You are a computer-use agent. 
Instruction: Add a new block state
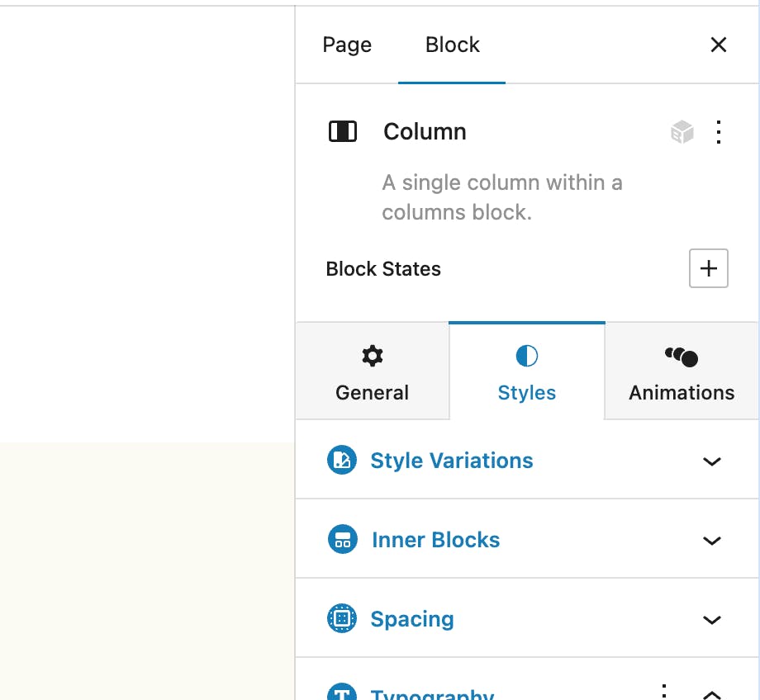click(708, 268)
